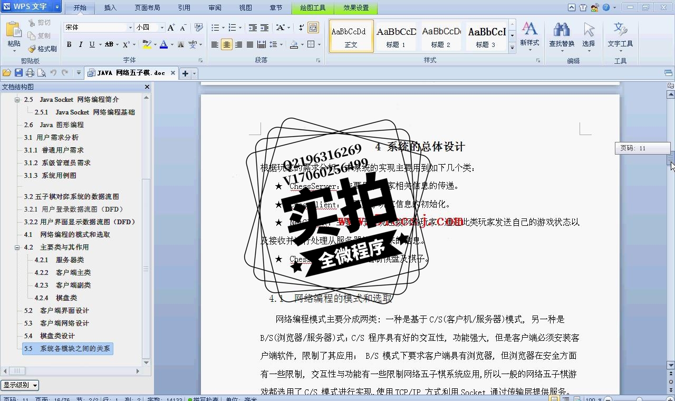The width and height of the screenshot is (675, 401).
Task: Apply superscript with the X² icon
Action: [x=126, y=44]
